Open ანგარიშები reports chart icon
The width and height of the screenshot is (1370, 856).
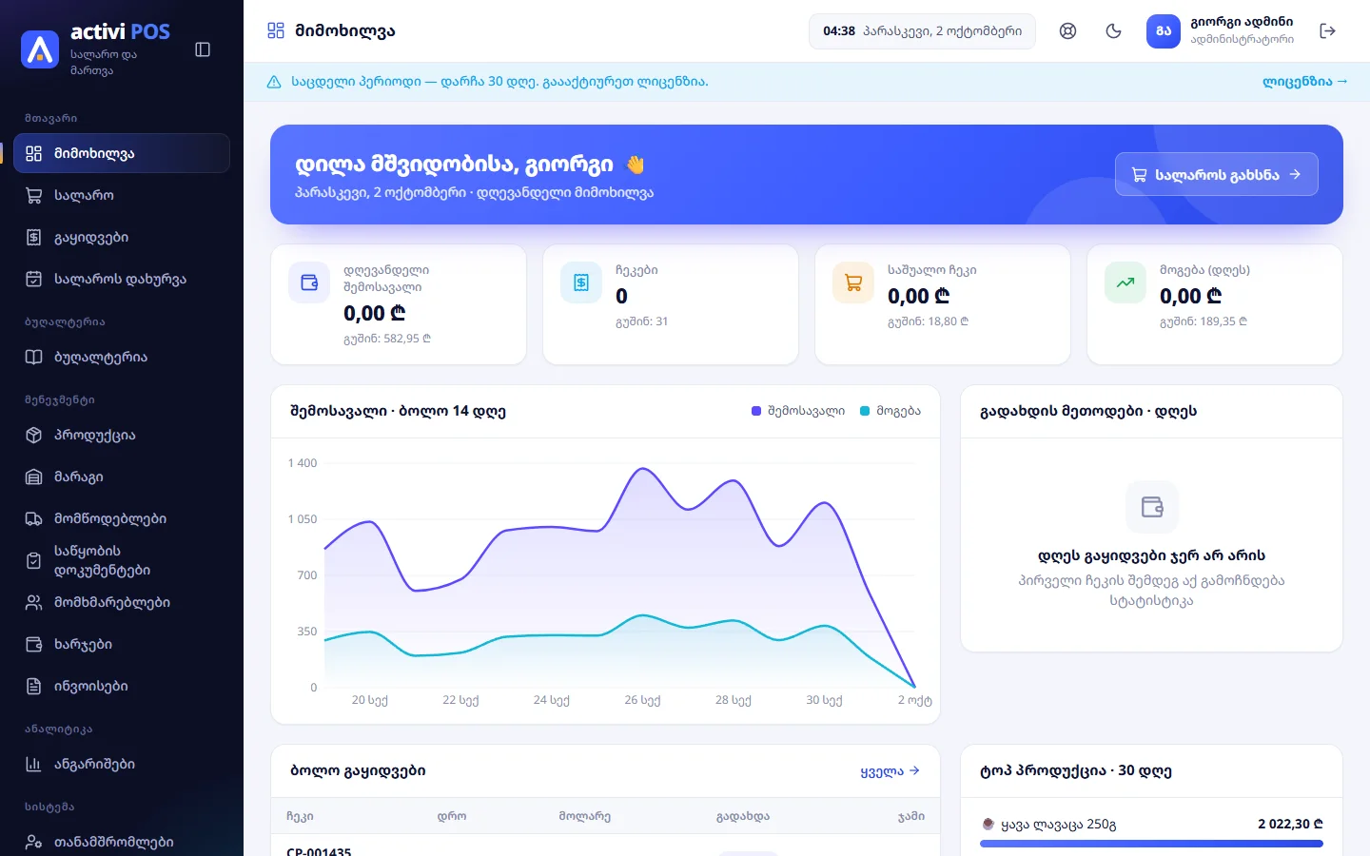click(x=34, y=765)
